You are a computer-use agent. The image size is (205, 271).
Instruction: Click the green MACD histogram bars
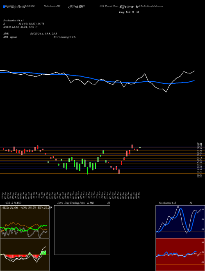[x=43, y=253]
